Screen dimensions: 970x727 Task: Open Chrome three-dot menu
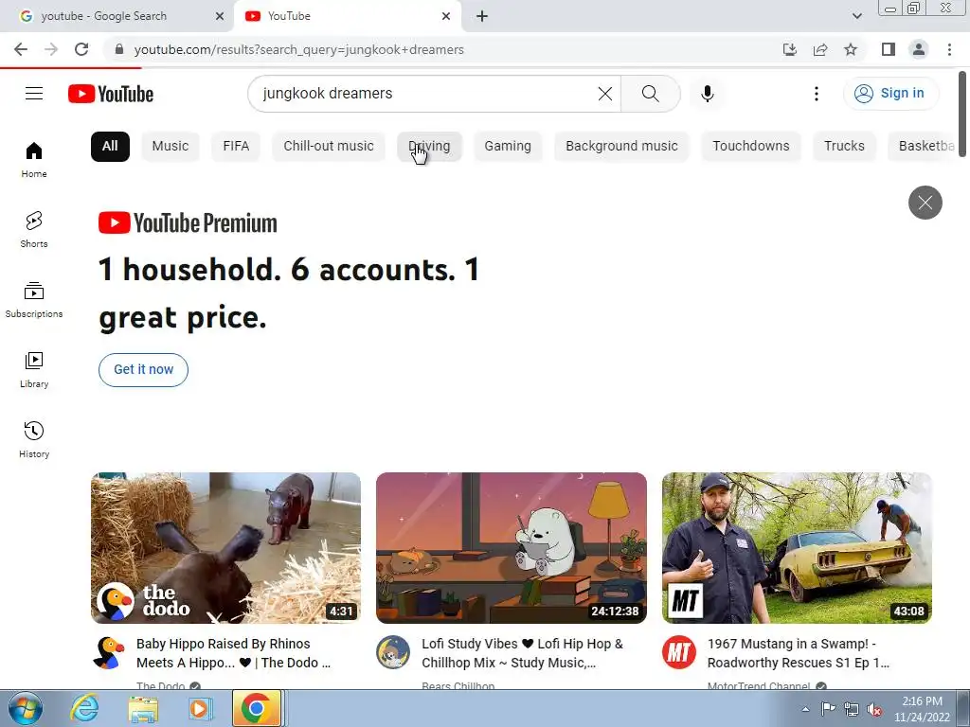click(949, 49)
